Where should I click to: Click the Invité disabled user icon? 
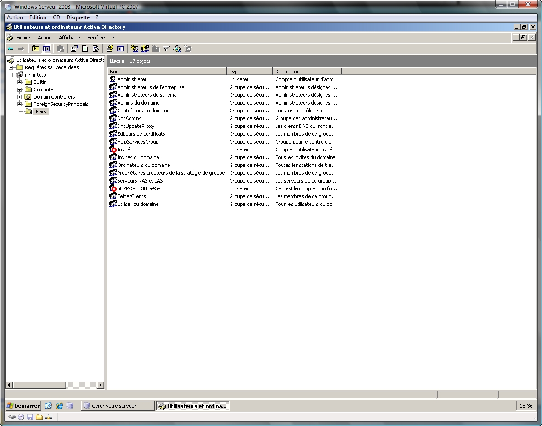[x=113, y=149]
